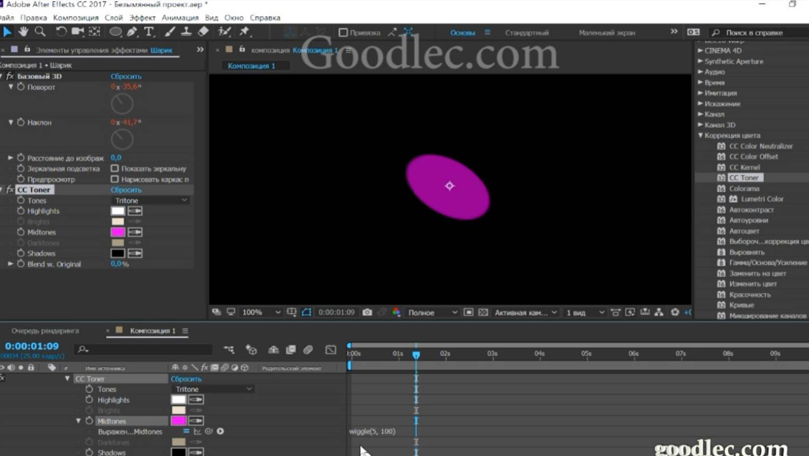Expand the CINEMA 4D effects category
The image size is (809, 456).
pyautogui.click(x=700, y=50)
